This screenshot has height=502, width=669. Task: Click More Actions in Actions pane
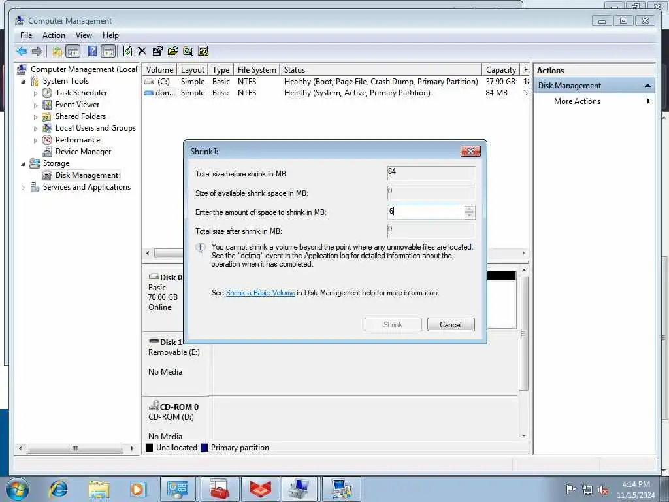click(577, 101)
